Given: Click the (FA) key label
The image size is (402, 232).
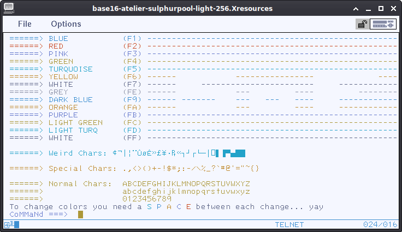Looking at the screenshot, I should click(132, 108).
